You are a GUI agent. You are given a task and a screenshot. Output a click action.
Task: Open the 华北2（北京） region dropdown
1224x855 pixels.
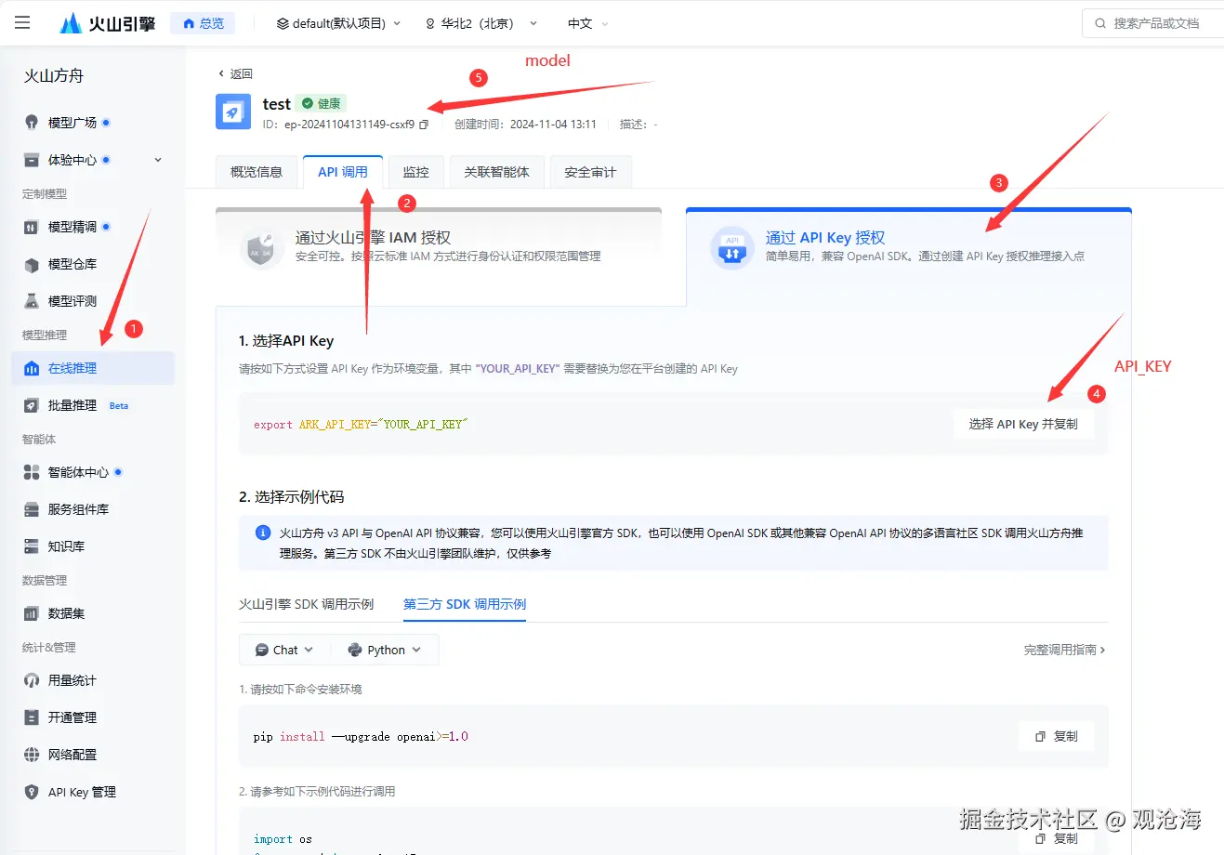[481, 23]
